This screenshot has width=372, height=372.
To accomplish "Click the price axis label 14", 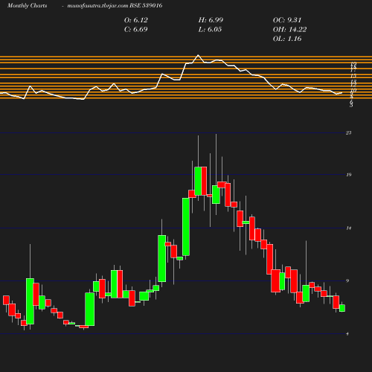I will [x=349, y=228].
